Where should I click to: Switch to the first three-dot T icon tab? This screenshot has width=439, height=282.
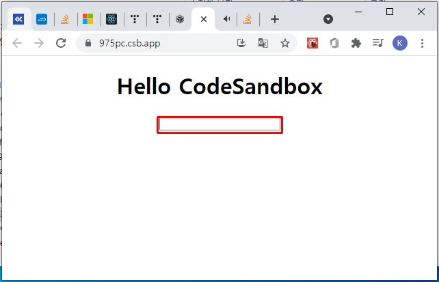(x=135, y=19)
